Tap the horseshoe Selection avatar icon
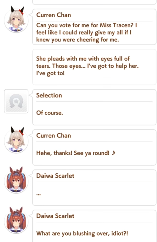Screen dimensions: 157x242 click(16, 101)
